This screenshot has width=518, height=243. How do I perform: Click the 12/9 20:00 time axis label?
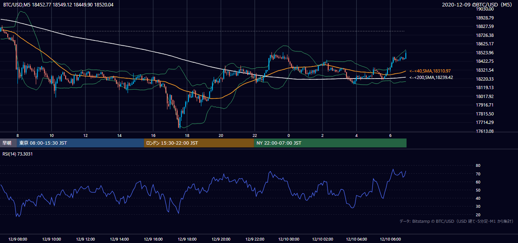(x=221, y=239)
